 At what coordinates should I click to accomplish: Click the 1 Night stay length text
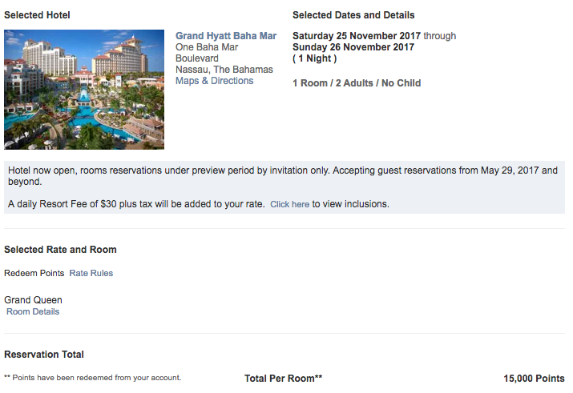click(315, 58)
